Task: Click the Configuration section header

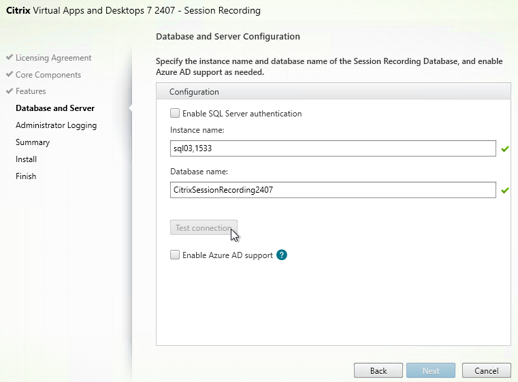Action: [x=334, y=91]
